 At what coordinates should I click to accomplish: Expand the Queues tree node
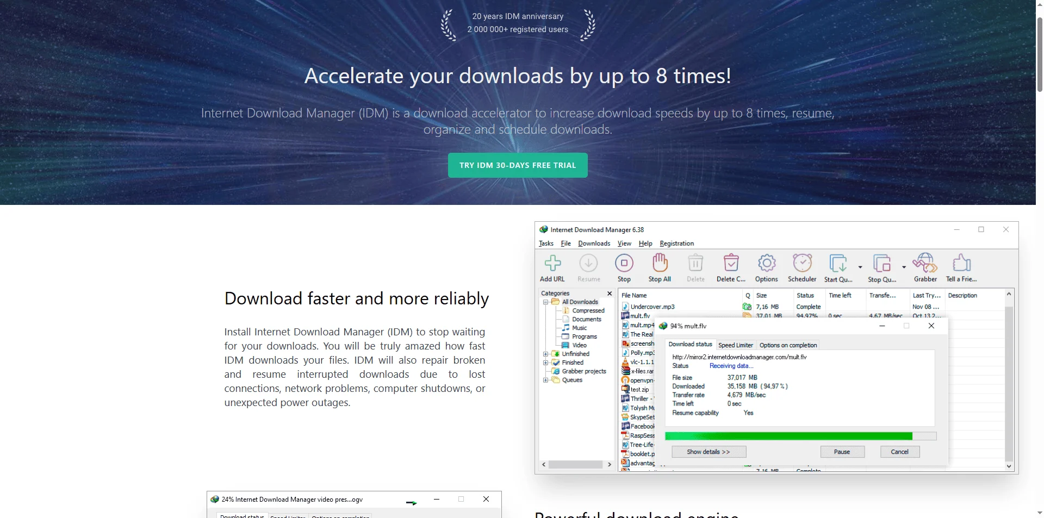click(x=545, y=380)
